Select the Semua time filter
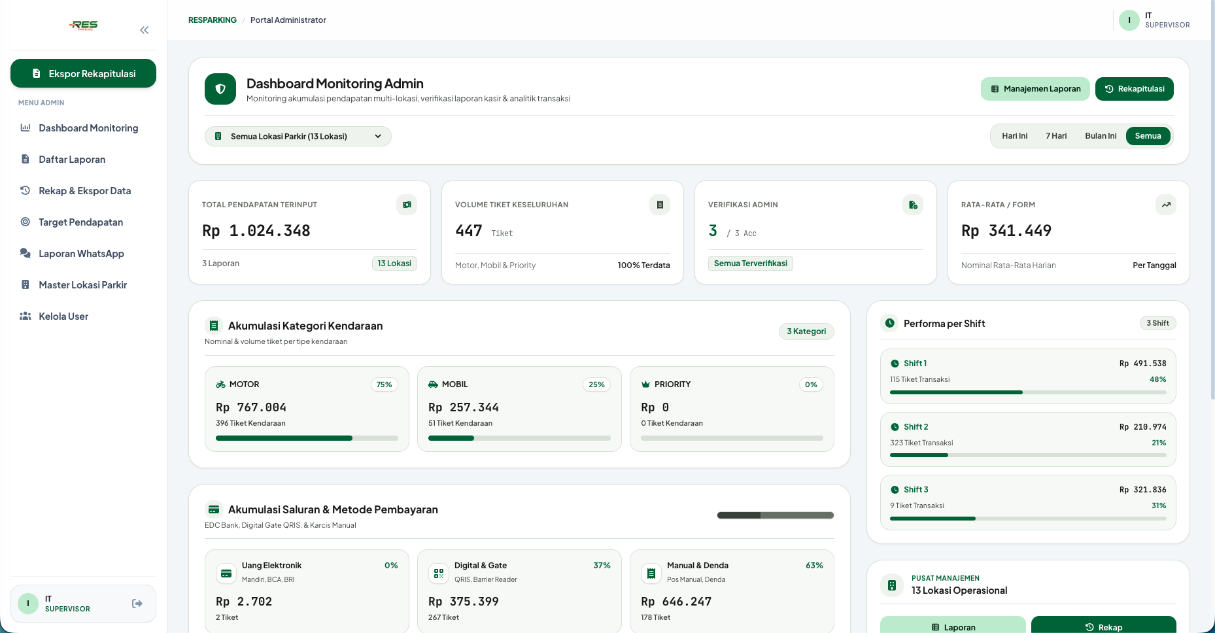1215x633 pixels. 1148,136
